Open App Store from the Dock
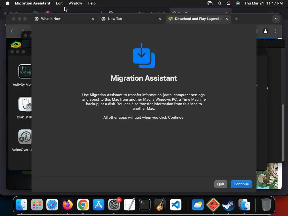This screenshot has width=288, height=216. point(98,205)
